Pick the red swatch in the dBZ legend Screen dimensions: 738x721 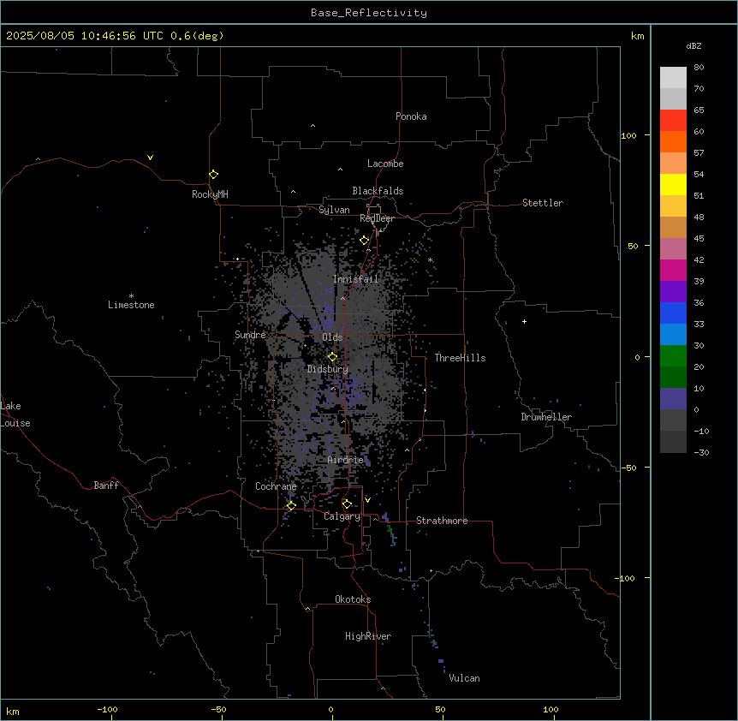[x=673, y=120]
